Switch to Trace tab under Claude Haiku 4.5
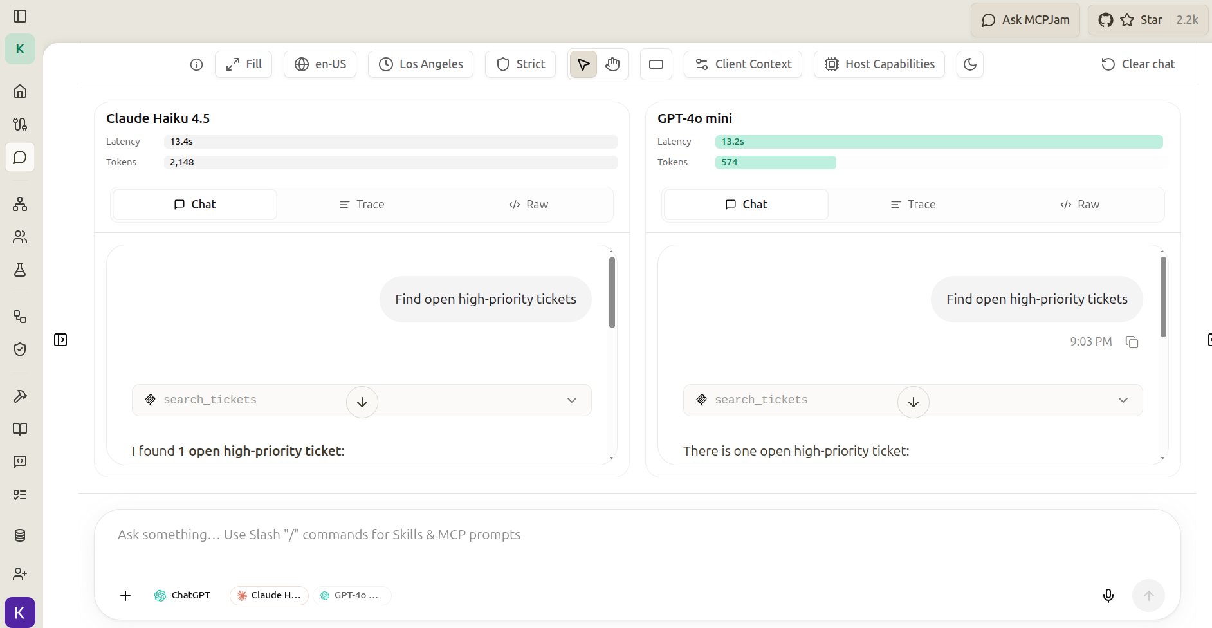Image resolution: width=1212 pixels, height=628 pixels. [362, 205]
